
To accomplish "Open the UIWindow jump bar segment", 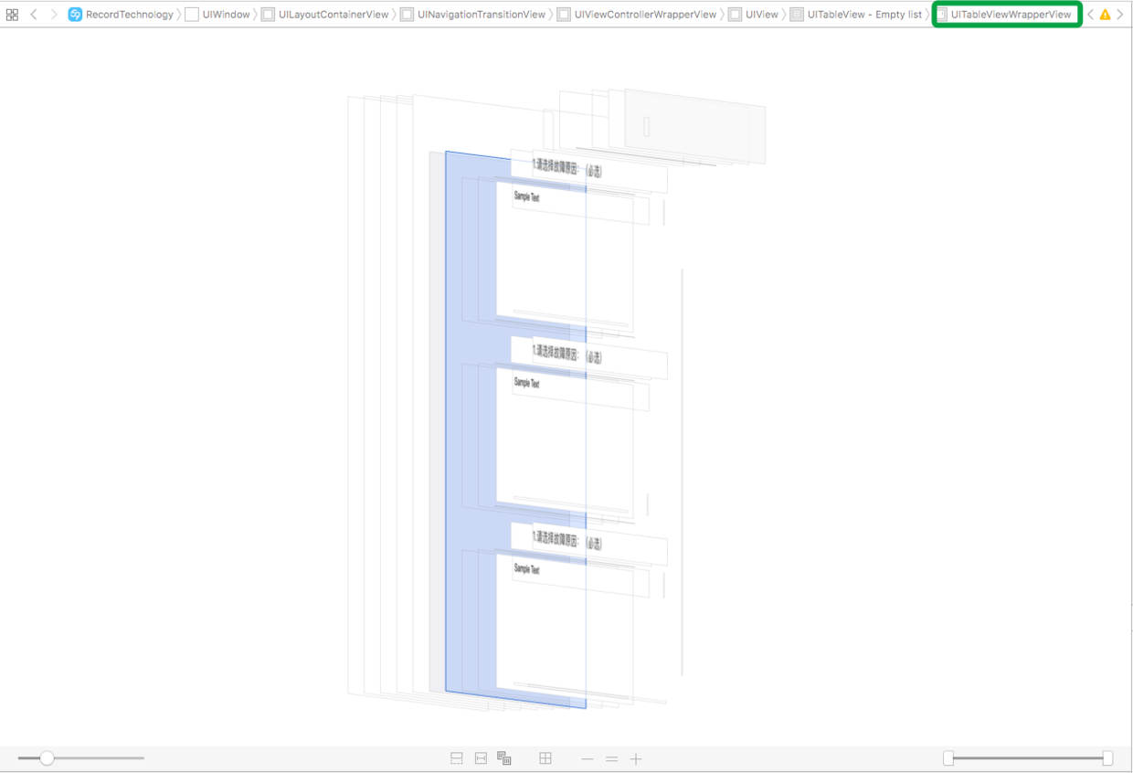I will (217, 15).
